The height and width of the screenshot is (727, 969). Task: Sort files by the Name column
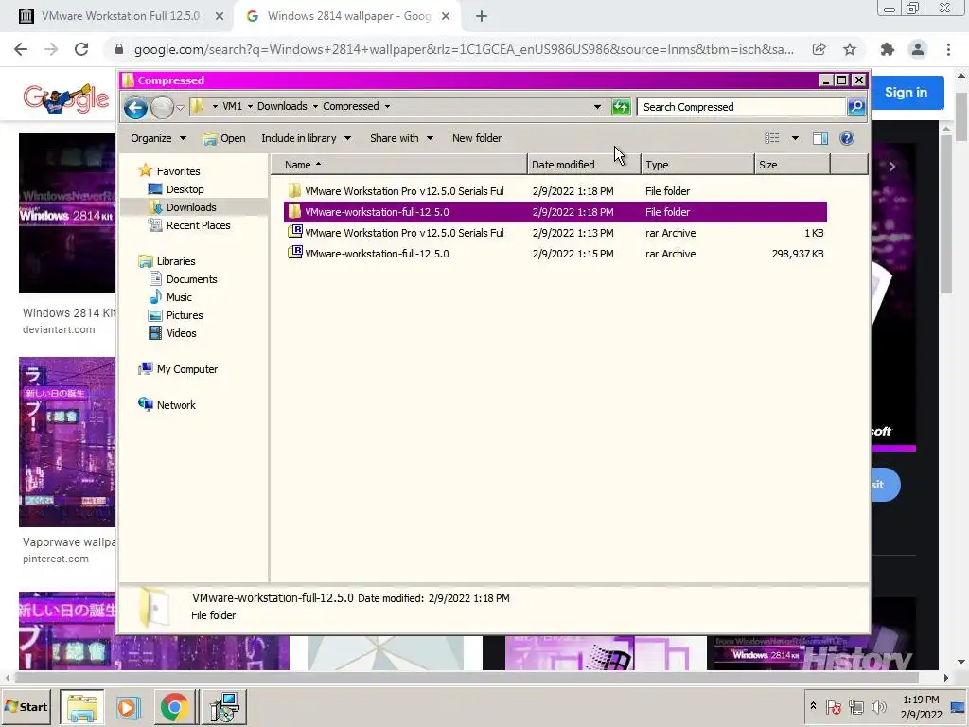(399, 165)
